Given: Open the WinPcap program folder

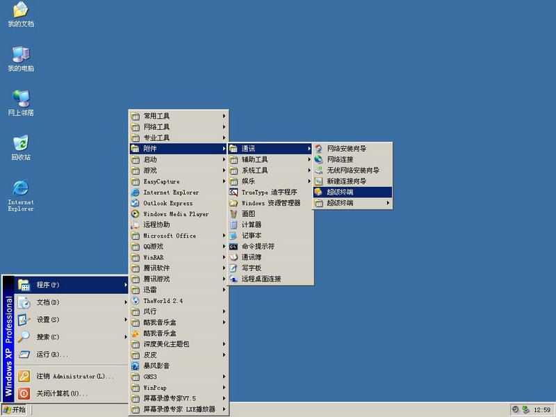Looking at the screenshot, I should click(179, 388).
